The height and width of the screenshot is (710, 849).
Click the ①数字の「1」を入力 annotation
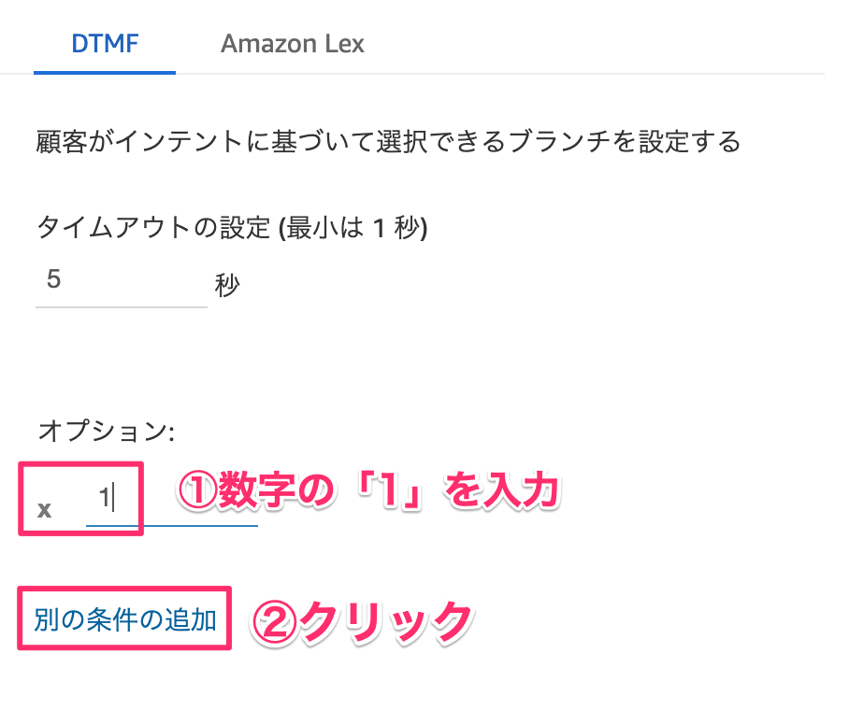tap(368, 490)
